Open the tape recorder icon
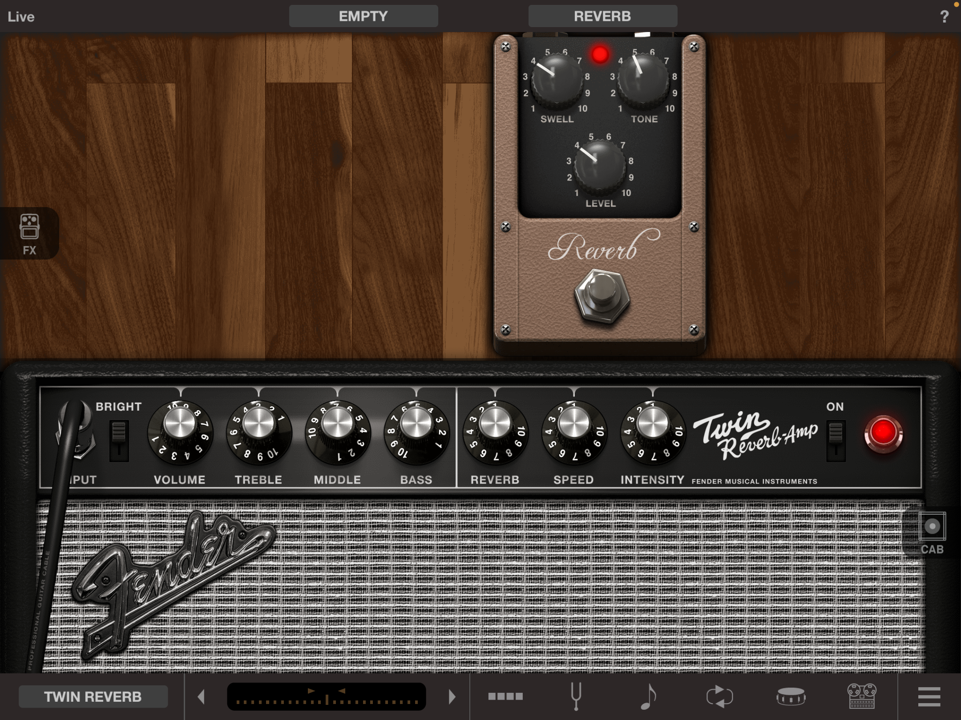 pos(862,696)
